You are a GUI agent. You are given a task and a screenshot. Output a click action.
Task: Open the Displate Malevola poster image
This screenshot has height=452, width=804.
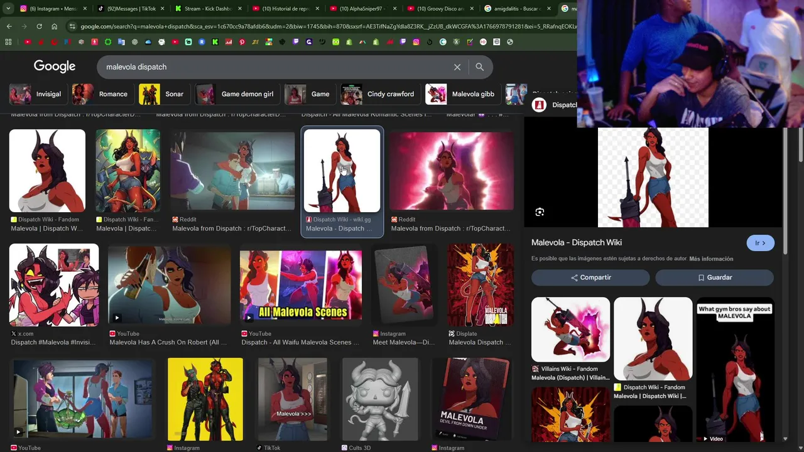[x=481, y=285]
